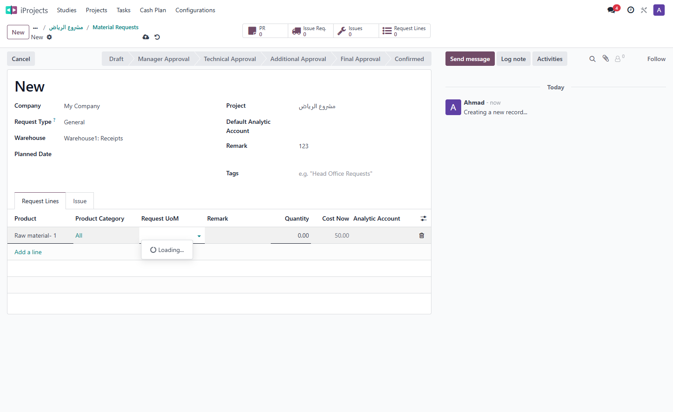Open the Issue Req. stat button
Viewport: 673px width, 412px height.
(x=311, y=31)
